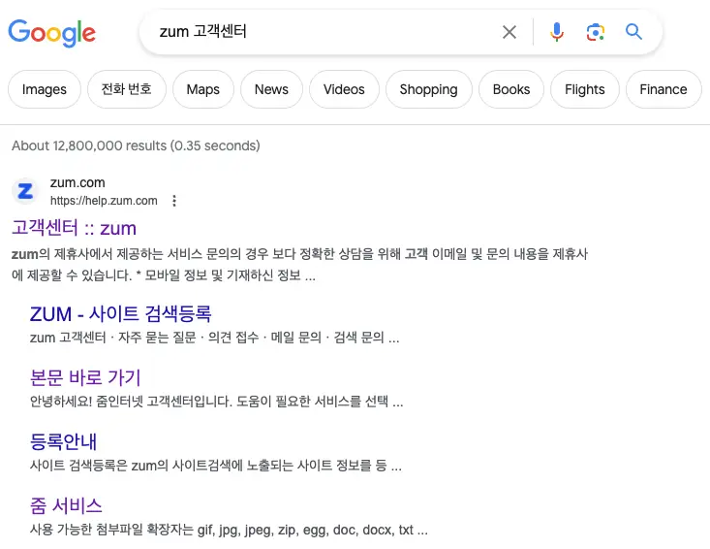Open the 줌 서비스 sitelink
The image size is (710, 549).
[x=66, y=505]
